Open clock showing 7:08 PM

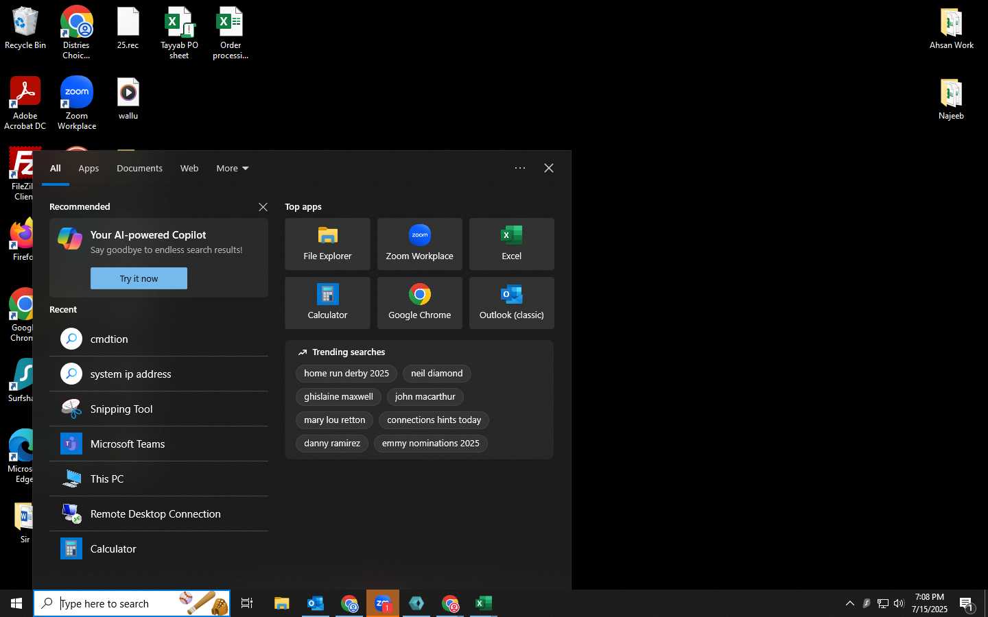pyautogui.click(x=930, y=603)
